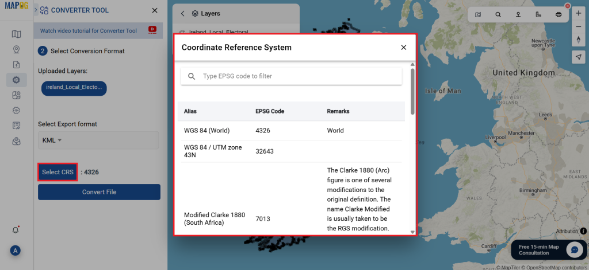This screenshot has height=270, width=589.
Task: Click the CRS dialog scrollbar thumb
Action: pyautogui.click(x=412, y=91)
